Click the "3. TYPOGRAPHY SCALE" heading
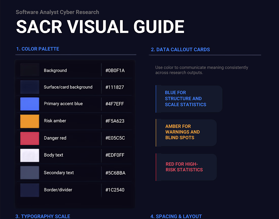This screenshot has height=219, width=279. pos(43,216)
